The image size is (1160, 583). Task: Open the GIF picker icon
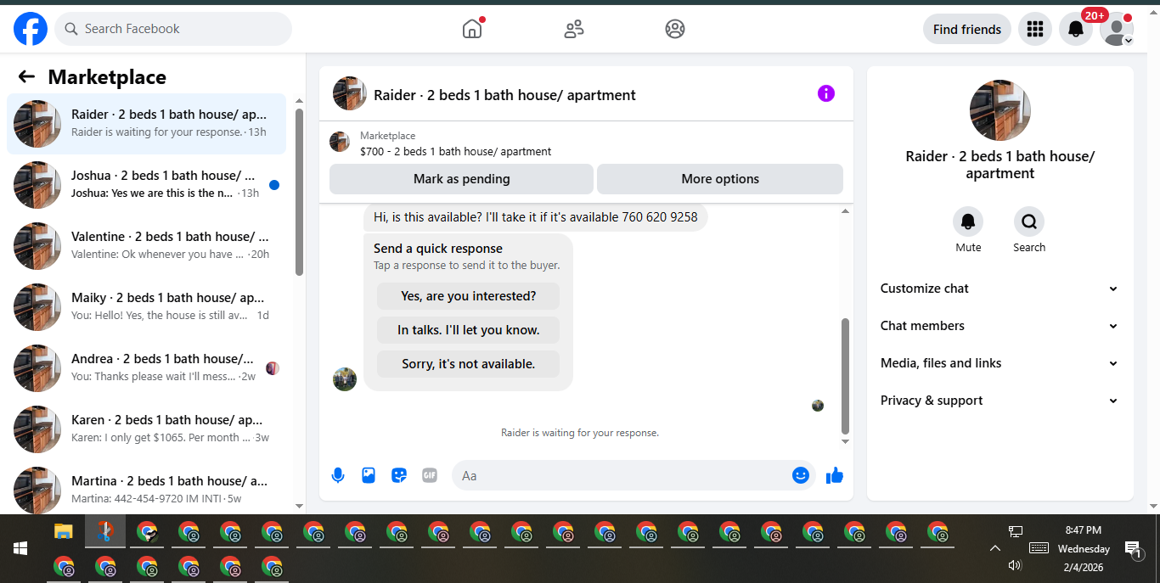click(430, 475)
